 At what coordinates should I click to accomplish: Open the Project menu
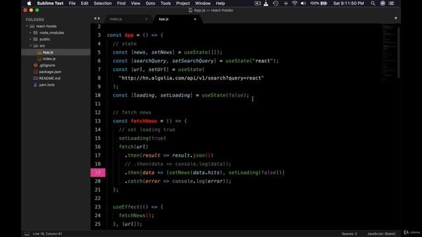pos(183,3)
